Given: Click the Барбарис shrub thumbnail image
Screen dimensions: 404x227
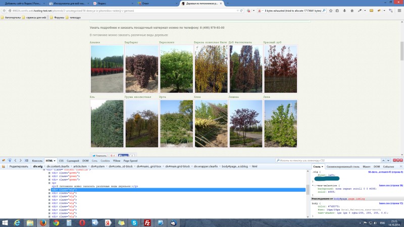Looking at the screenshot, I should coord(142,69).
